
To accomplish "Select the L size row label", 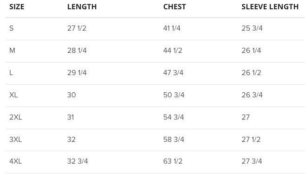I will (11, 73).
